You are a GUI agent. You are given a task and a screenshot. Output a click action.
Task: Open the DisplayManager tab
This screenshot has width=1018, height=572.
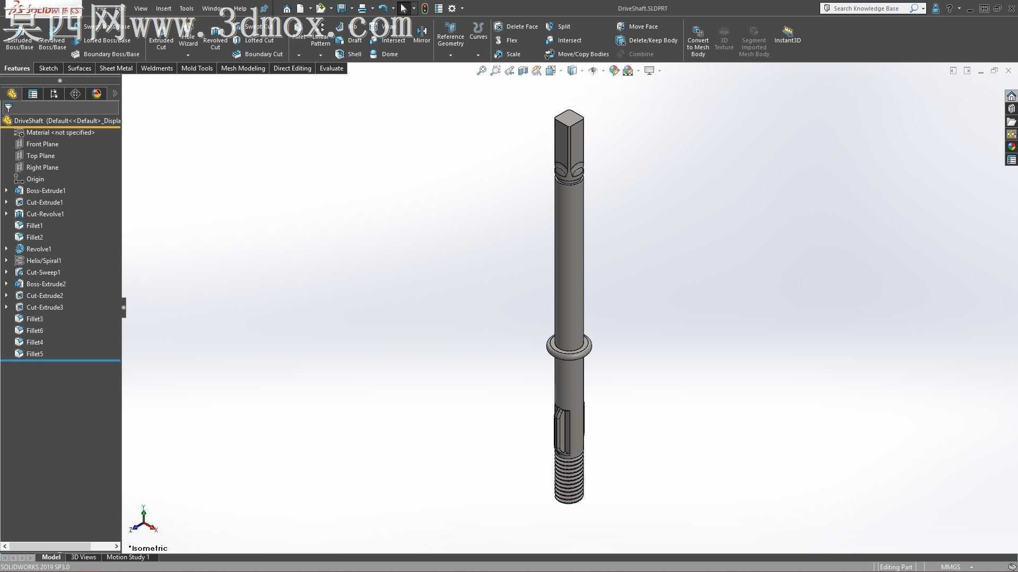(x=97, y=94)
